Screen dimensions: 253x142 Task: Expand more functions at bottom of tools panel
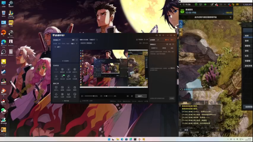(65, 101)
